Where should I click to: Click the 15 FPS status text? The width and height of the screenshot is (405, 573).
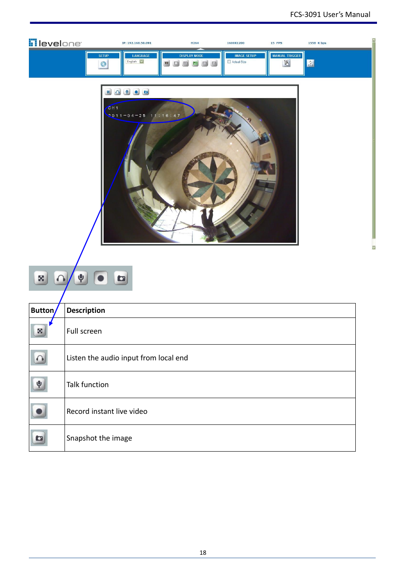click(276, 43)
